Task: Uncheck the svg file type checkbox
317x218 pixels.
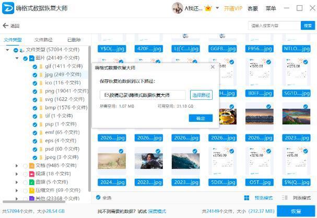Action: pyautogui.click(x=35, y=100)
